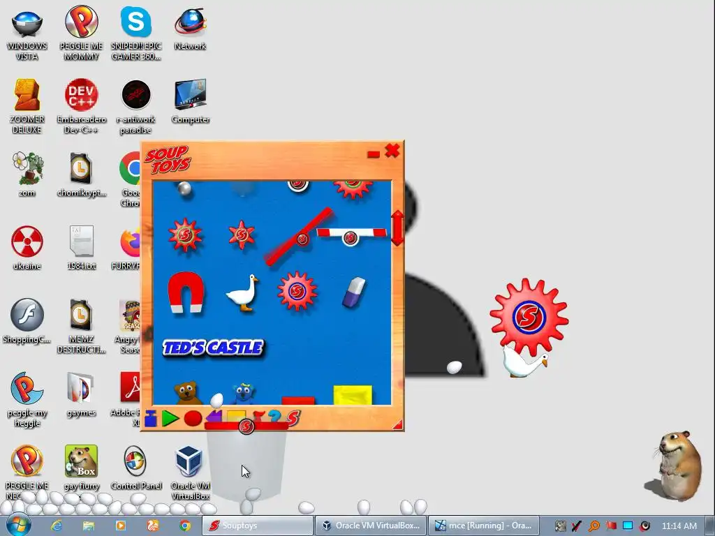Image resolution: width=715 pixels, height=536 pixels.
Task: Select the yellow block toy
Action: [x=353, y=395]
